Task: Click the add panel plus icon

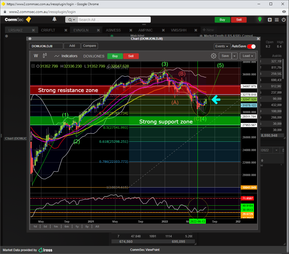Action: pyautogui.click(x=270, y=20)
